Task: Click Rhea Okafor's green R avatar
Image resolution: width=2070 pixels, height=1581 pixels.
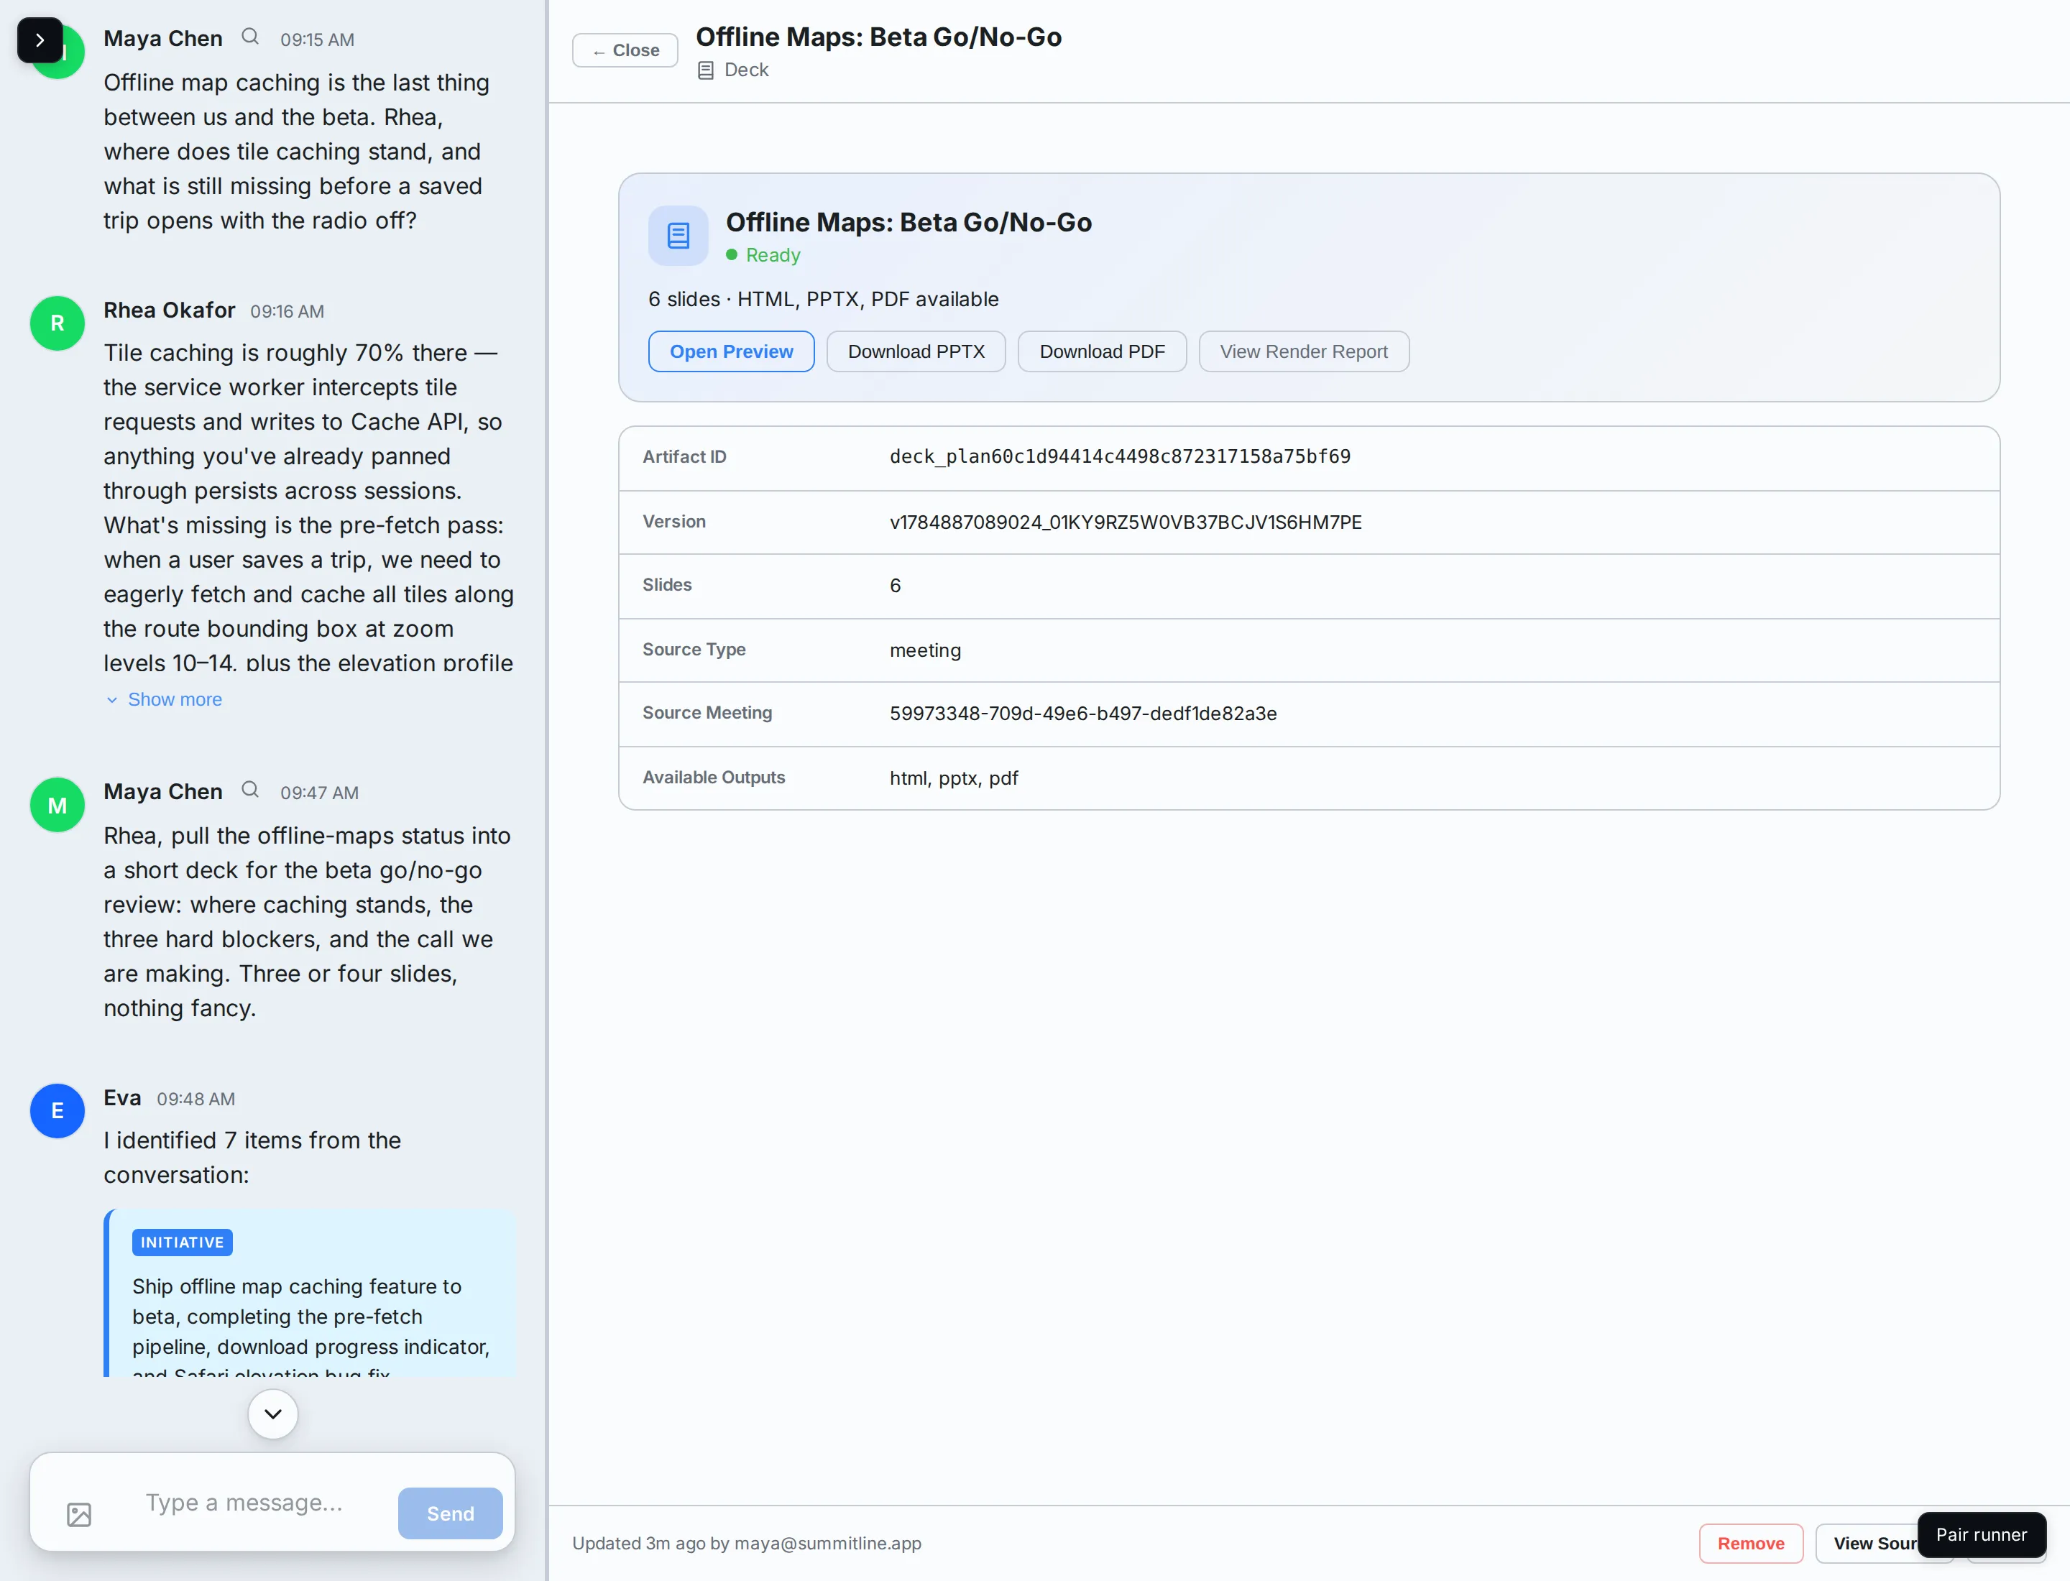Action: (x=57, y=323)
